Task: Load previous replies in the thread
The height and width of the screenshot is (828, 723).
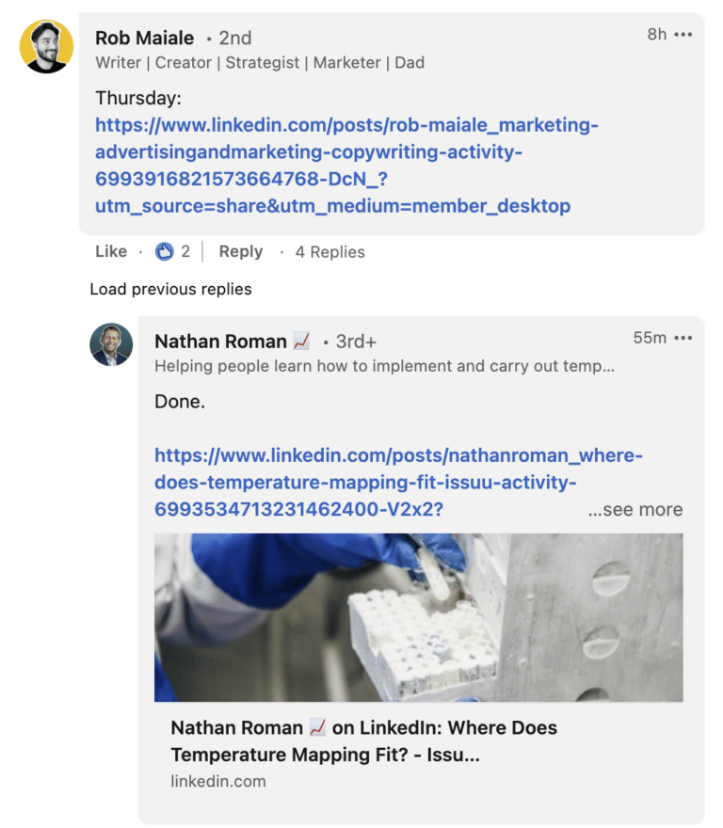Action: point(170,289)
